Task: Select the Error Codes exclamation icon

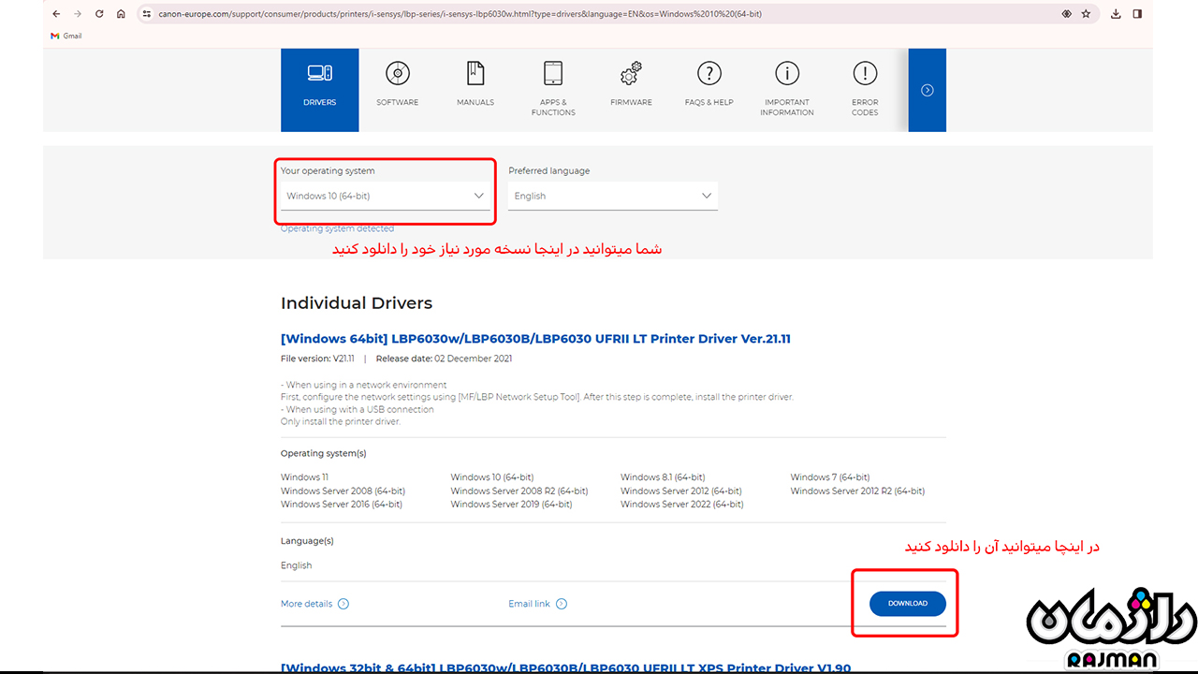Action: (x=865, y=73)
